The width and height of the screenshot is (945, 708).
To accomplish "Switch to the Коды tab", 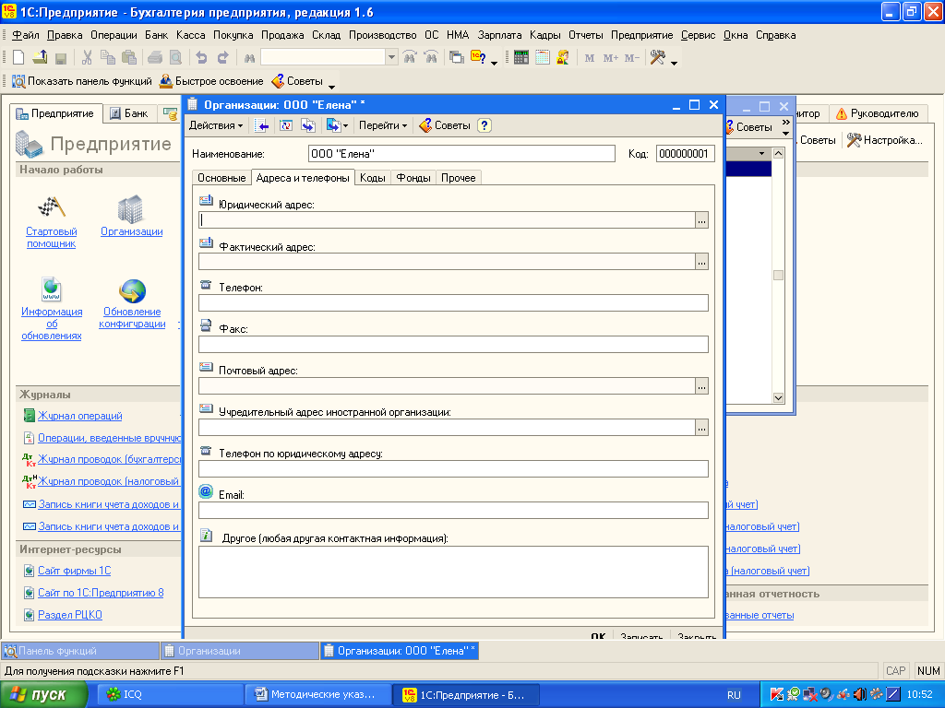I will point(373,178).
